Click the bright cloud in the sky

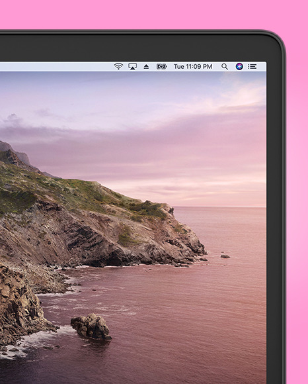tap(242, 94)
